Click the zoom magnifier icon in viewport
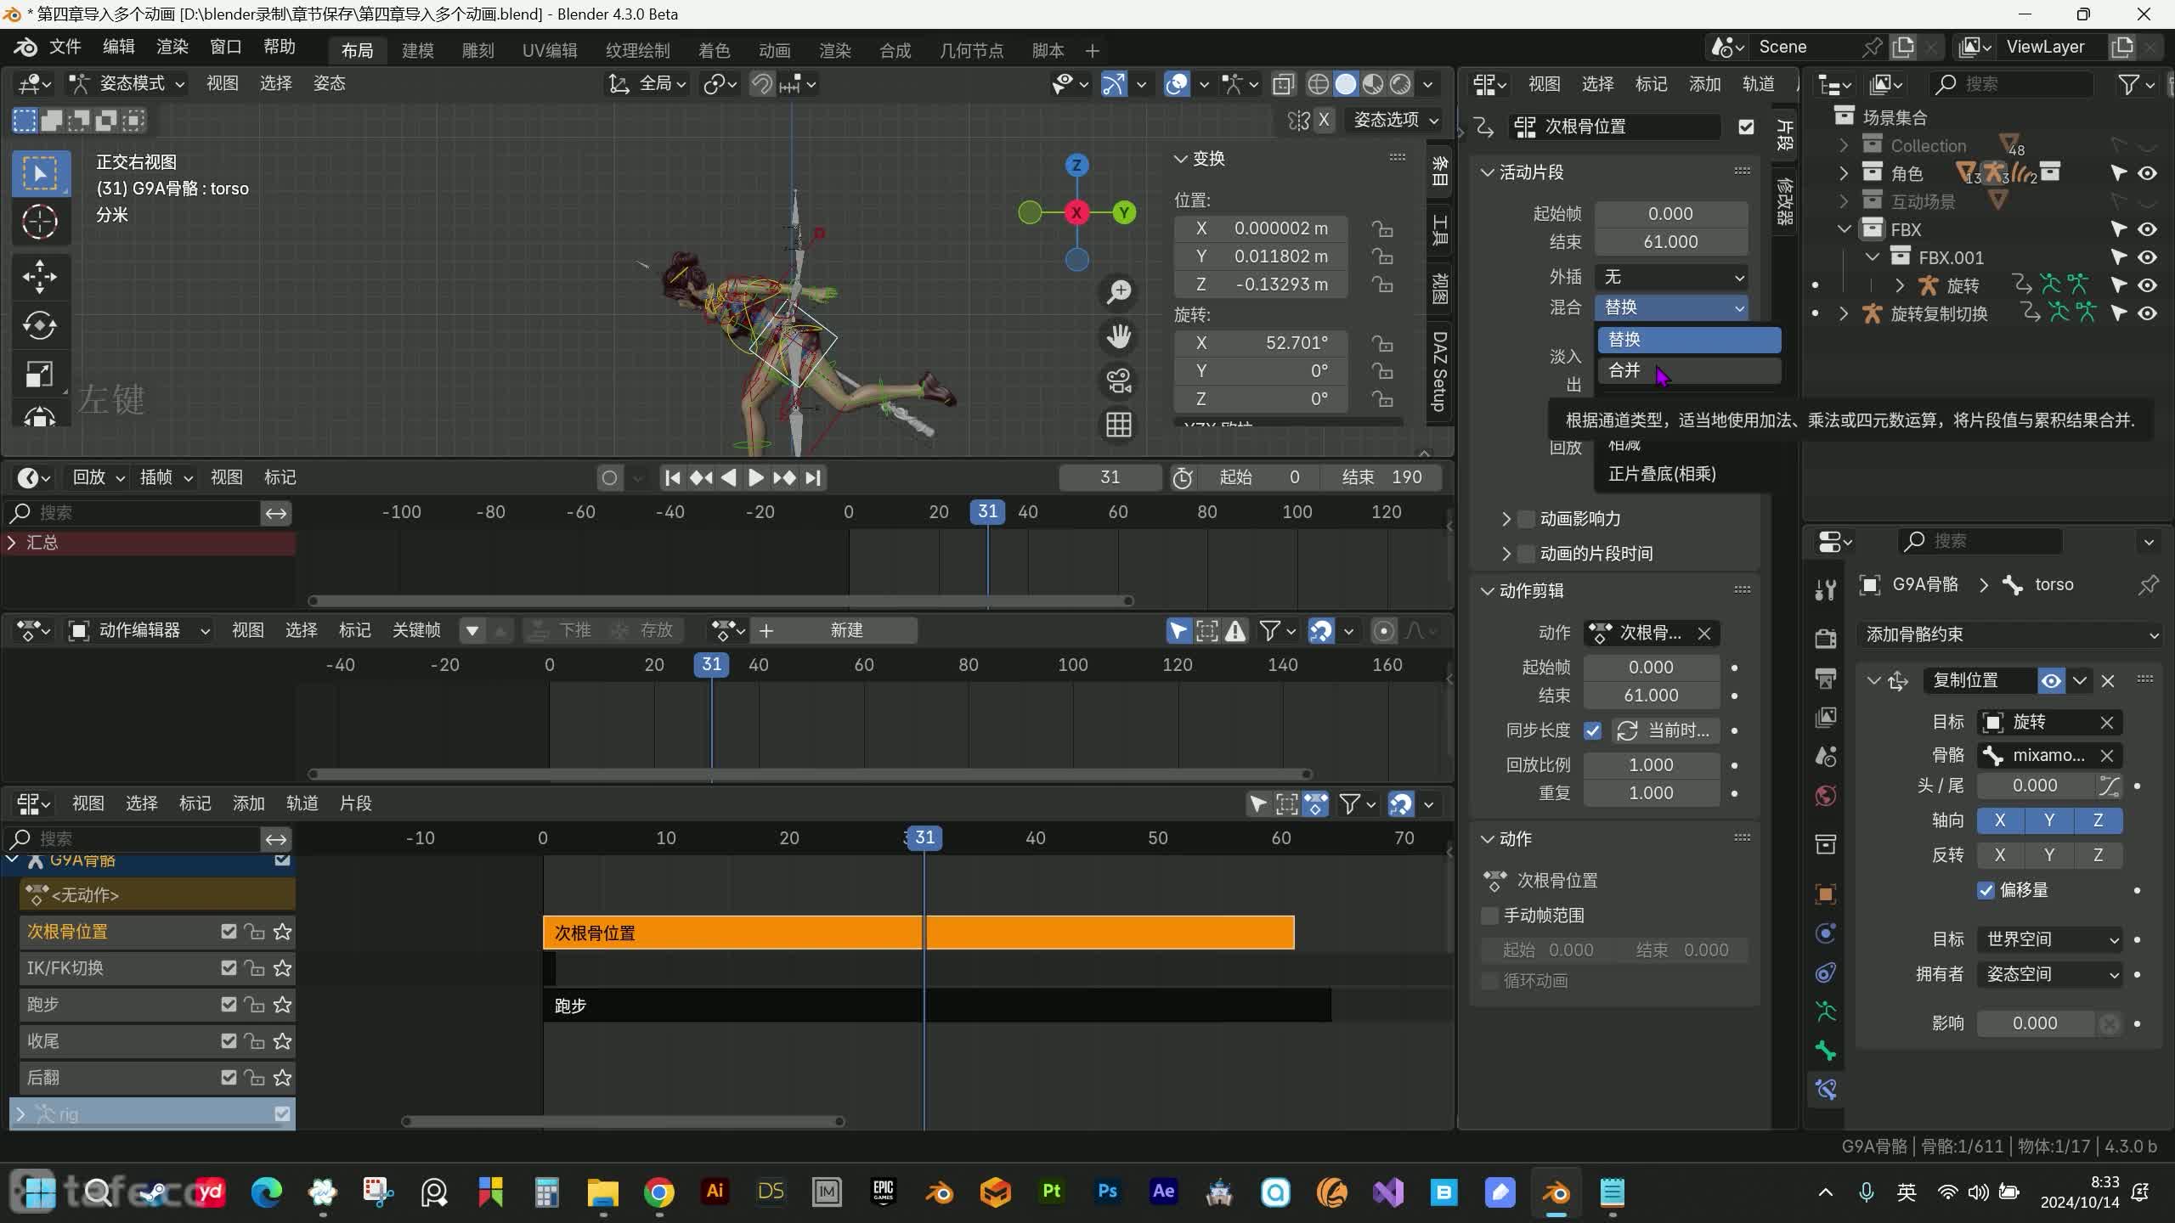The height and width of the screenshot is (1223, 2175). [1118, 292]
